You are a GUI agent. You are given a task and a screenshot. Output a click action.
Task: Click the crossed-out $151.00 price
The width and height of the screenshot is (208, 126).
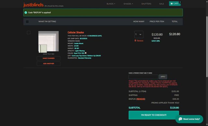point(157,38)
